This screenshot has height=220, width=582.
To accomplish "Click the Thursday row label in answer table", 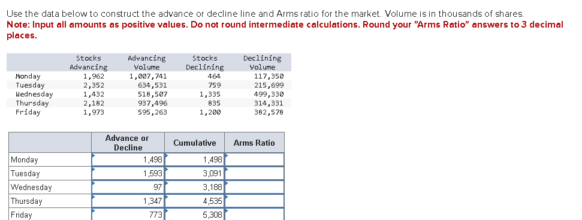I will 26,201.
